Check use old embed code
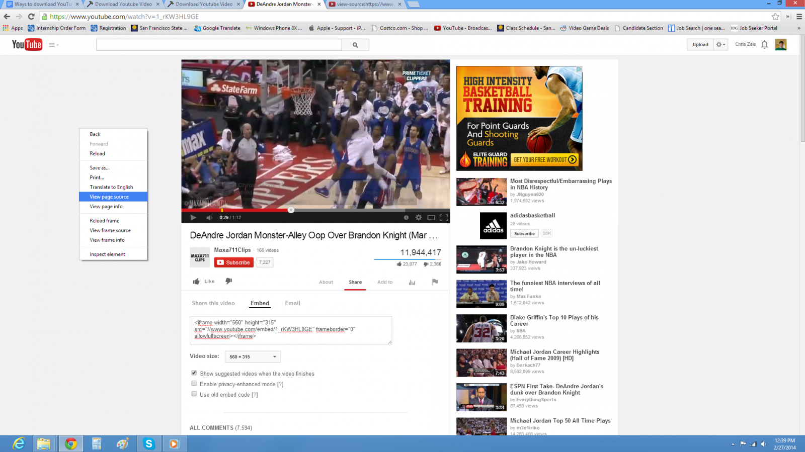This screenshot has width=805, height=452. click(x=194, y=394)
